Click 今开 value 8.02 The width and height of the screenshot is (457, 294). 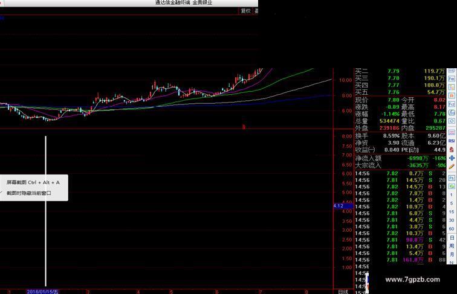[439, 100]
